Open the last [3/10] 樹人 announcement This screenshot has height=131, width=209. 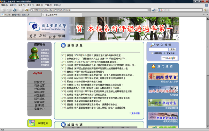pos(93,108)
